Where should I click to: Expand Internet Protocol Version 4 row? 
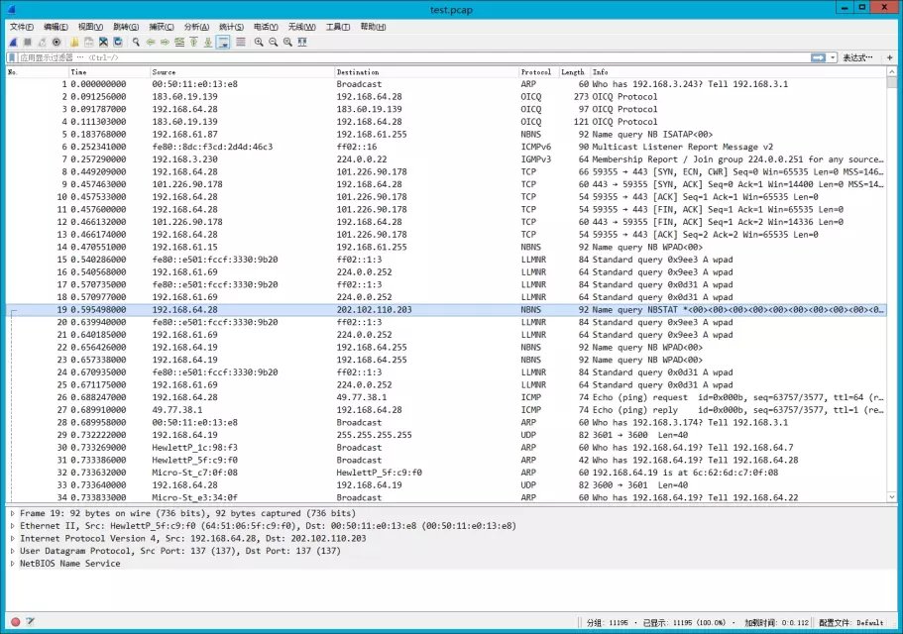click(13, 539)
